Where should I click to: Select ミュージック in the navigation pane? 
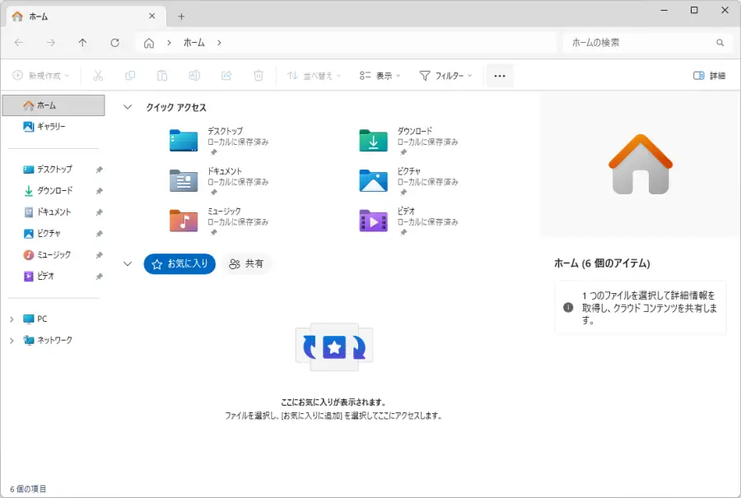[x=54, y=254]
